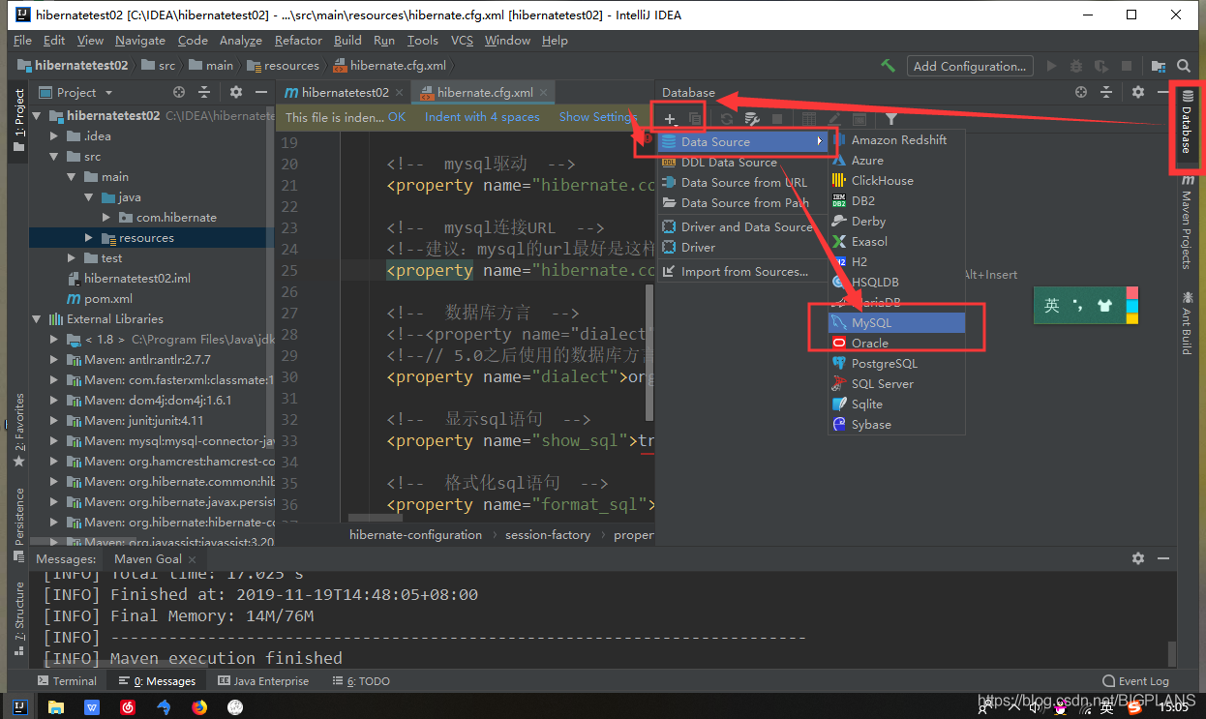The width and height of the screenshot is (1206, 719).
Task: Open Database panel settings gear icon
Action: [x=1138, y=92]
